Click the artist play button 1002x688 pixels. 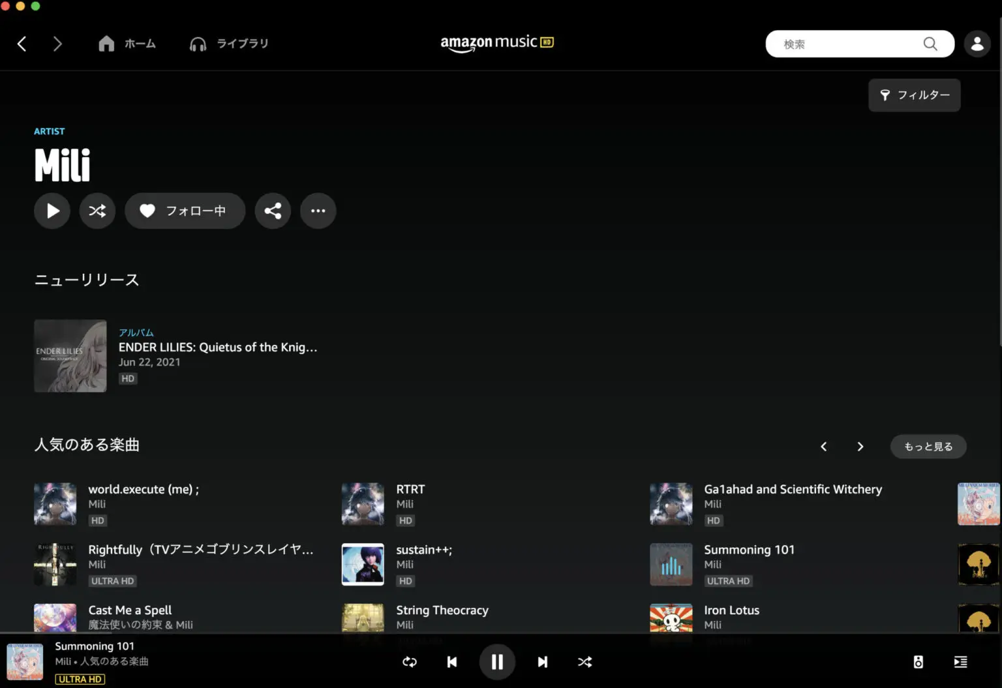pyautogui.click(x=52, y=211)
